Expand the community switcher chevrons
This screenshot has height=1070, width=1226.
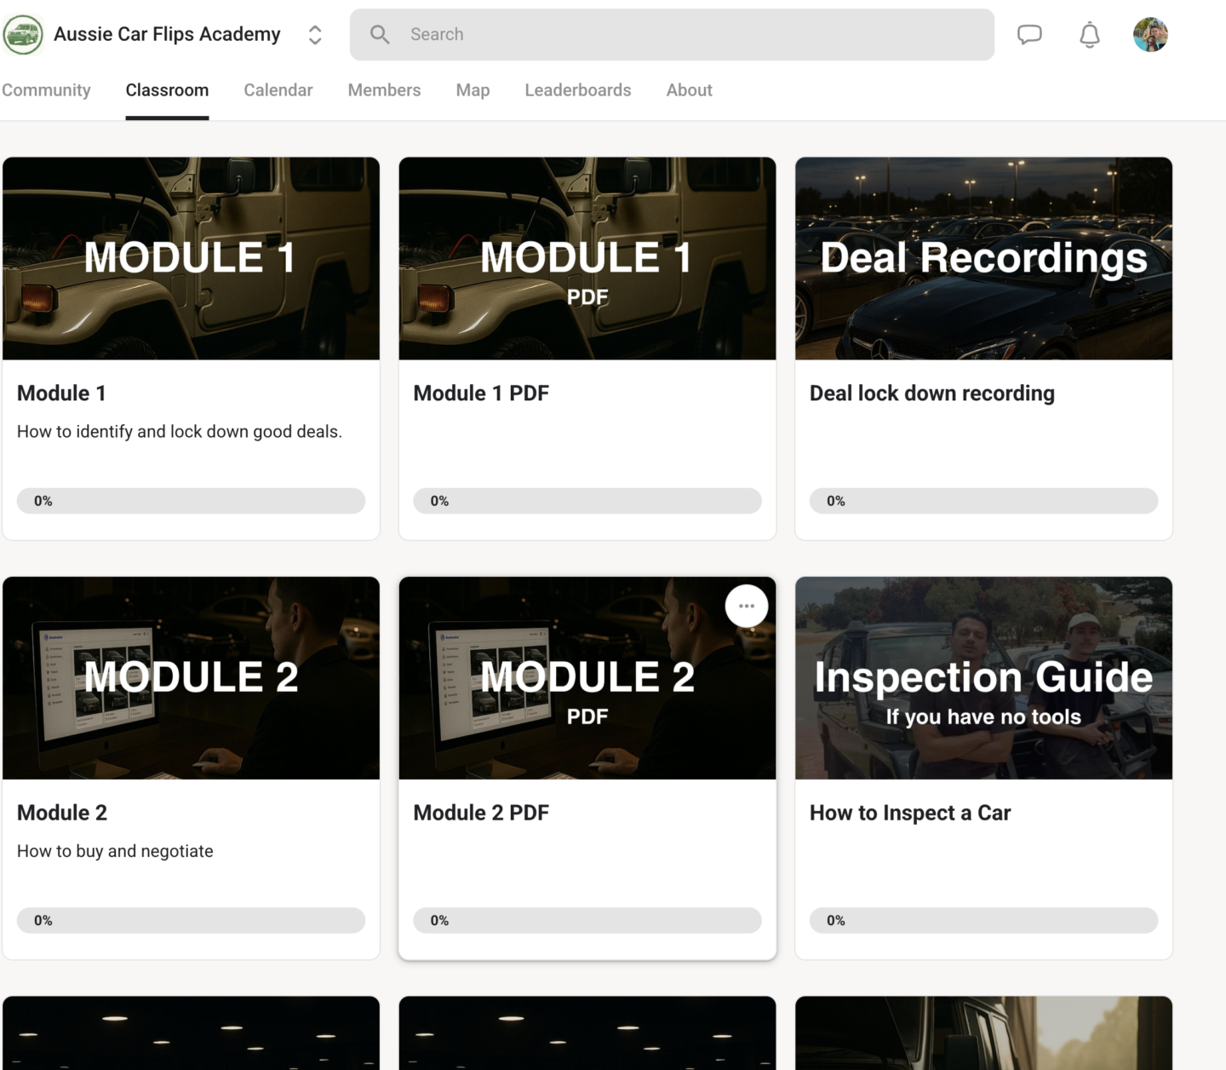coord(315,35)
